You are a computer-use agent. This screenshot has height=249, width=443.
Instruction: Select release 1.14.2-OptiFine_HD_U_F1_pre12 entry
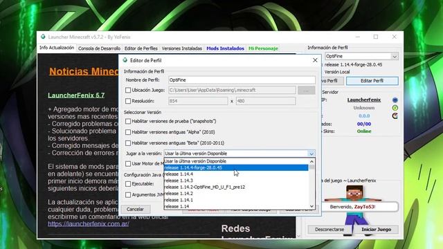(x=236, y=187)
